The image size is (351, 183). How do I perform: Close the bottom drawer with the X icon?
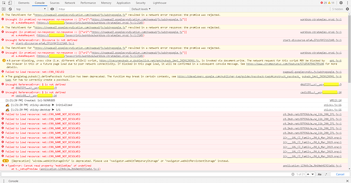pyautogui.click(x=347, y=181)
